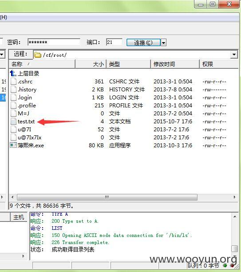Click the remote path field /cf/root/

pyautogui.click(x=132, y=55)
